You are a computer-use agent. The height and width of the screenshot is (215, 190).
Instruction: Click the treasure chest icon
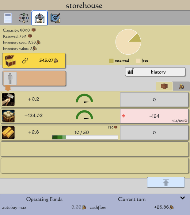pos(10,61)
